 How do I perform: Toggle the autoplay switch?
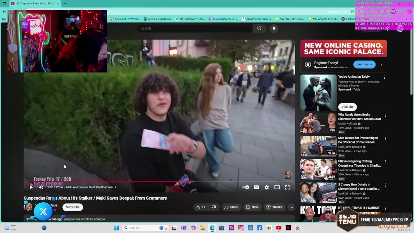pyautogui.click(x=245, y=187)
